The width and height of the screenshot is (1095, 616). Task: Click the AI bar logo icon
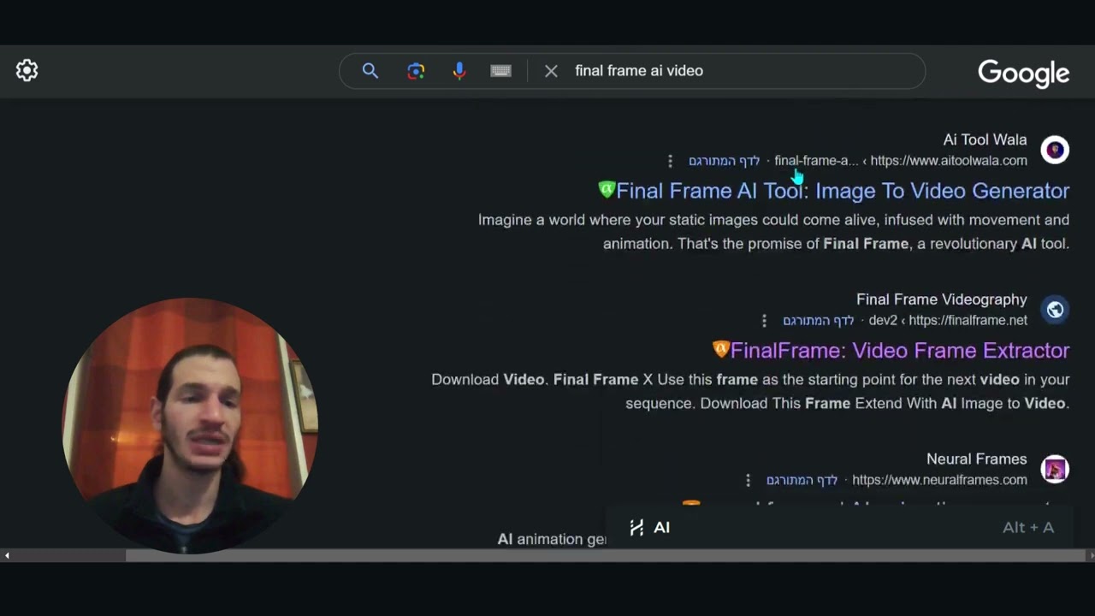tap(636, 528)
